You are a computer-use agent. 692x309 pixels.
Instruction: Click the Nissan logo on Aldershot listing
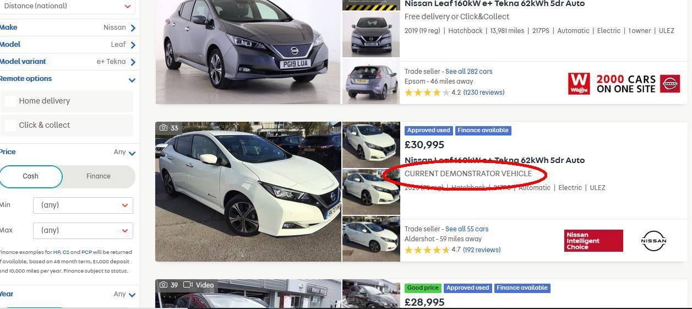(653, 241)
